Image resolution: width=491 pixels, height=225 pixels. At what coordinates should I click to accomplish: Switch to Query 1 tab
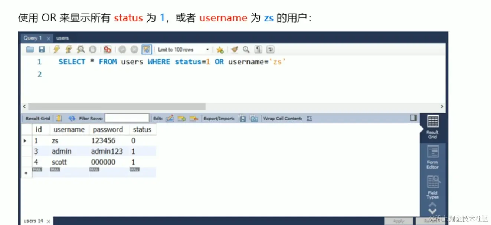click(33, 38)
